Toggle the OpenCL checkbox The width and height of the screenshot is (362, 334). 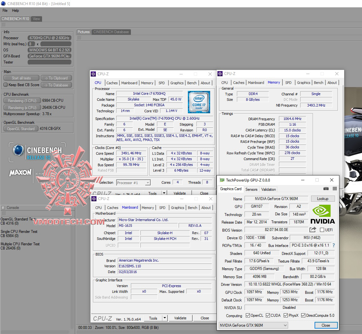point(248,315)
